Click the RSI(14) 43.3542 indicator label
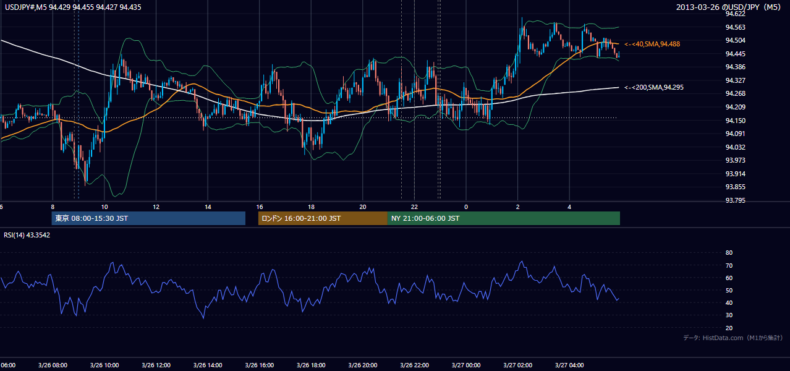The image size is (790, 371). pyautogui.click(x=27, y=235)
